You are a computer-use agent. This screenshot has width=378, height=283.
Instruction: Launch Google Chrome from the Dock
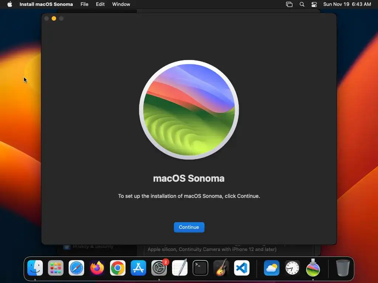coord(118,268)
